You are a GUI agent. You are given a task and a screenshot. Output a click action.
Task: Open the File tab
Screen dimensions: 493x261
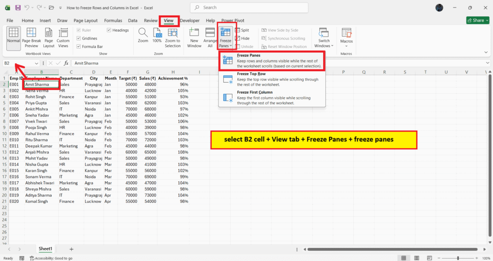coord(10,20)
